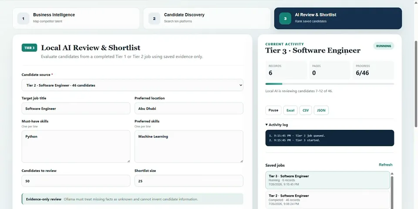The width and height of the screenshot is (418, 209).
Task: Click the page vertical scrollbar
Action: pos(416,84)
